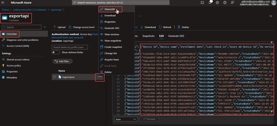Click the Add filter button
277x126 pixels.
click(63, 61)
